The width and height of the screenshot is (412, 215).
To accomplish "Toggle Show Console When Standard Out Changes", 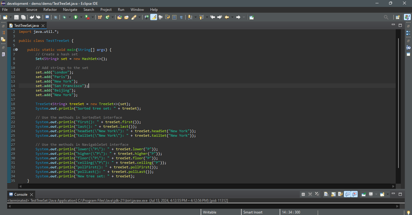I will point(347,195).
